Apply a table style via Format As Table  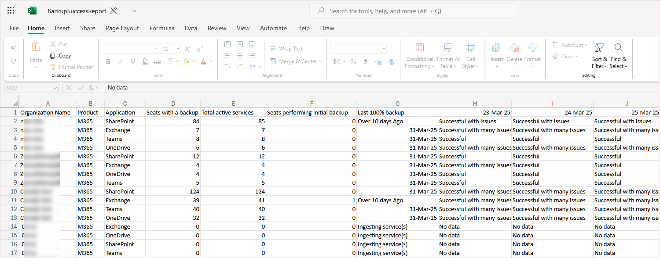[448, 55]
